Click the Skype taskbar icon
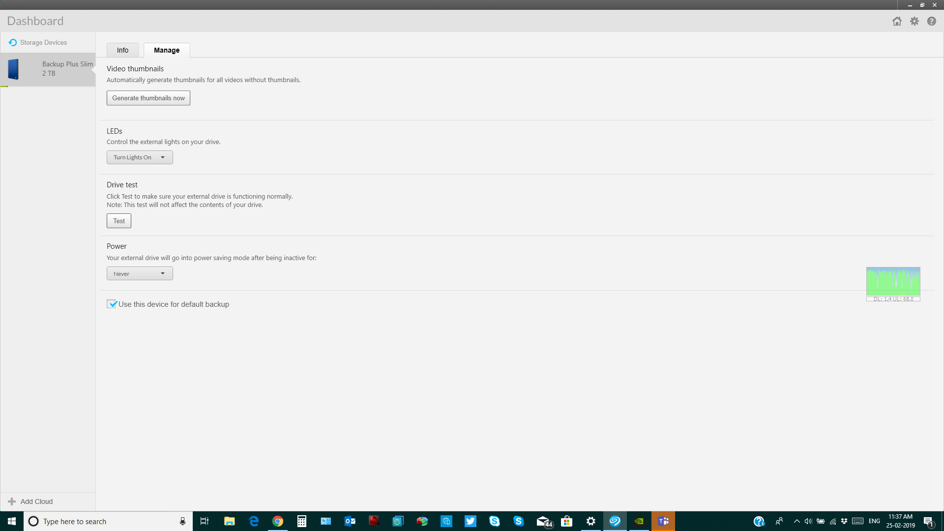 tap(494, 521)
